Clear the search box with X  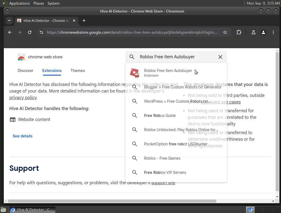220,57
